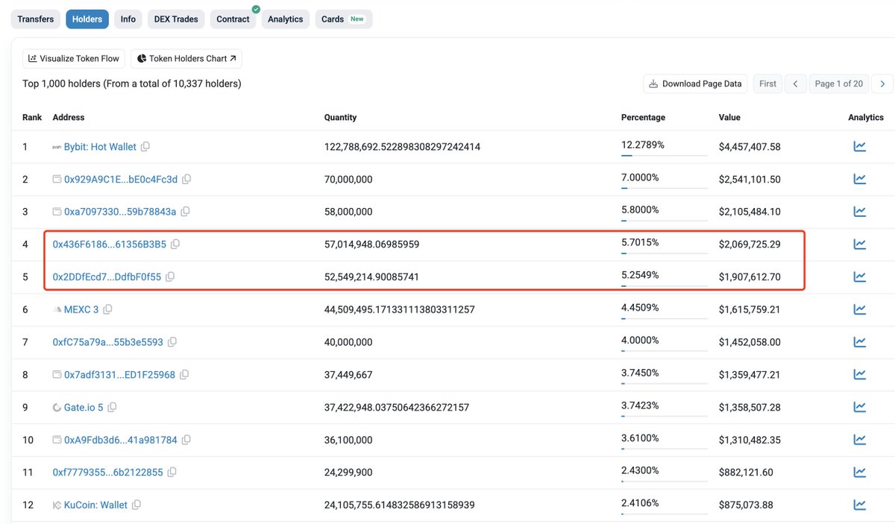Open analytics chart for KuCoin: Wallet row
This screenshot has height=524, width=895.
click(x=859, y=505)
